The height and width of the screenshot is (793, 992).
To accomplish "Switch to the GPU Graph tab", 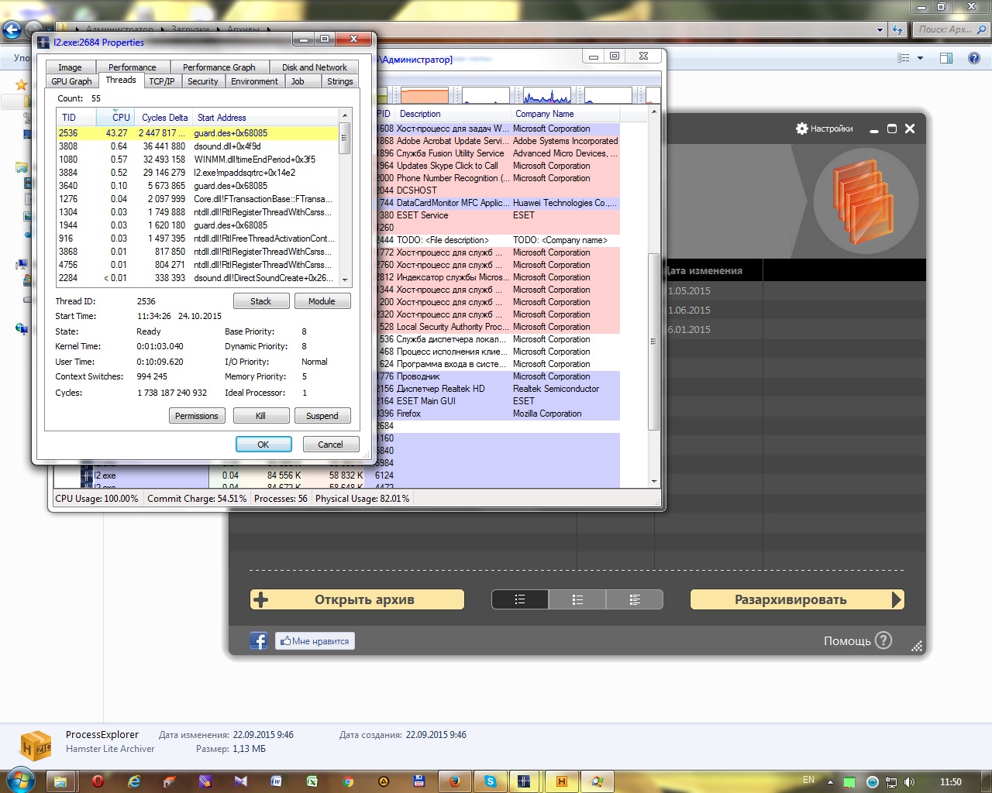I will click(71, 81).
